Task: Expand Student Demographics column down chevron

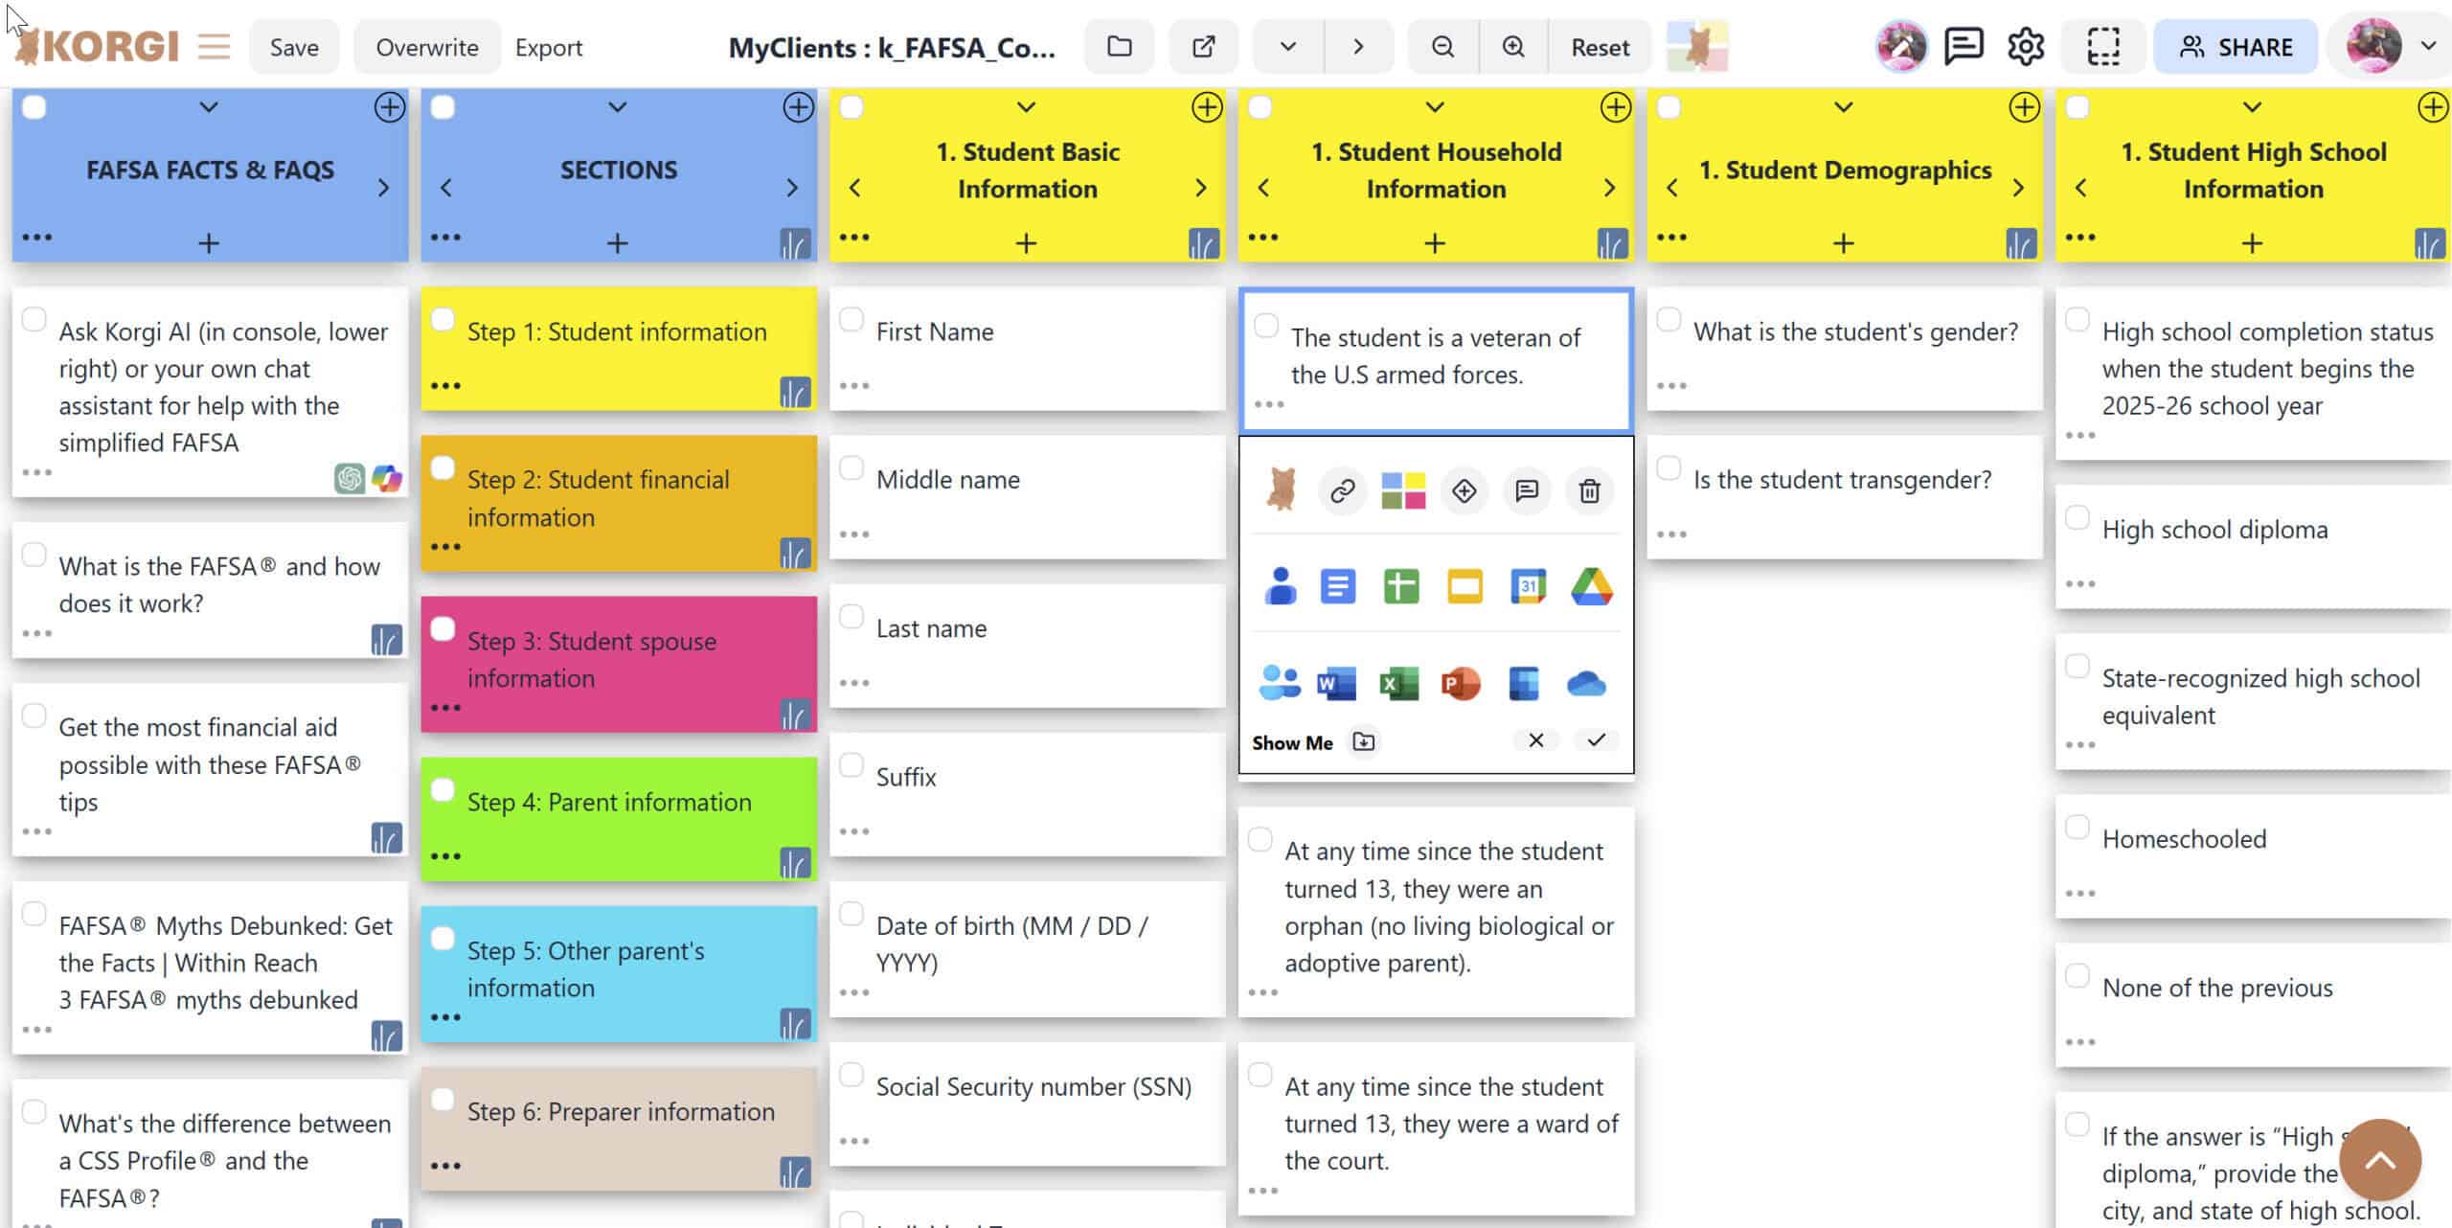Action: [x=1844, y=107]
